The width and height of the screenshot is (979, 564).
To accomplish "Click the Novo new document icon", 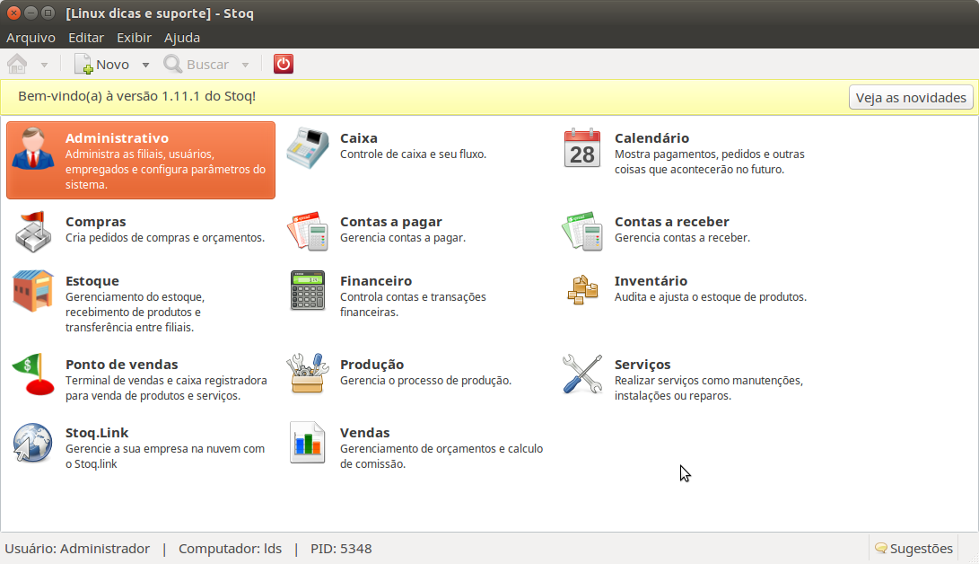I will 83,64.
